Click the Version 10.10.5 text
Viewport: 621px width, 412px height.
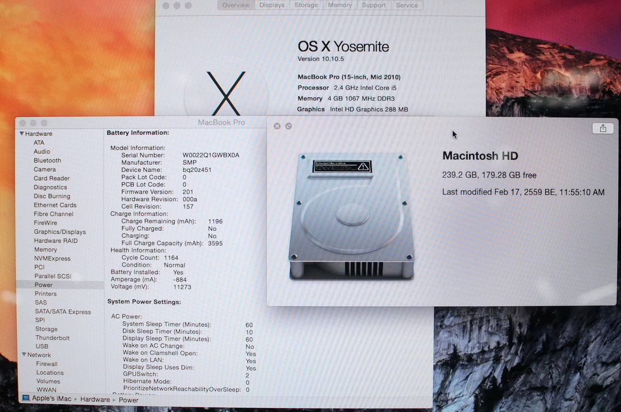[x=321, y=59]
